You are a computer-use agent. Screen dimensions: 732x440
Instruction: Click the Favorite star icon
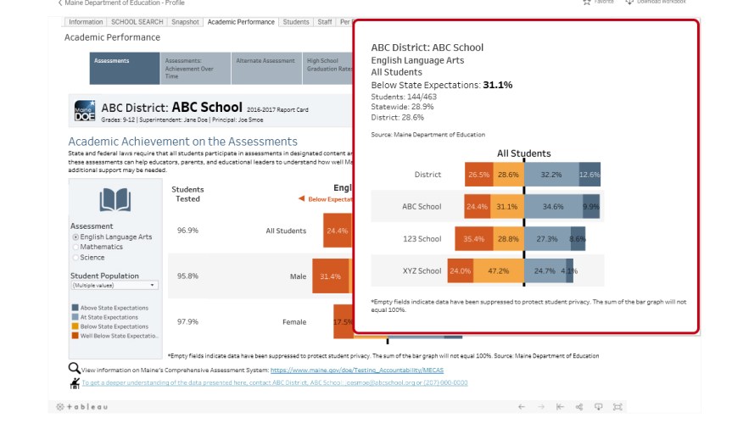pyautogui.click(x=586, y=3)
